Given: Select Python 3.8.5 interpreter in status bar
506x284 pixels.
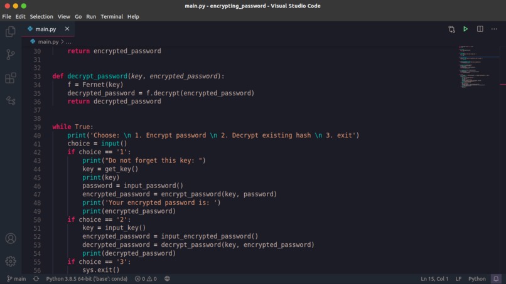Looking at the screenshot, I should pos(87,278).
